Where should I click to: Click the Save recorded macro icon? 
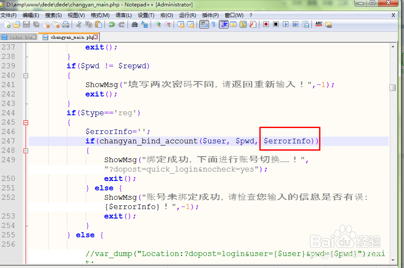pos(305,24)
